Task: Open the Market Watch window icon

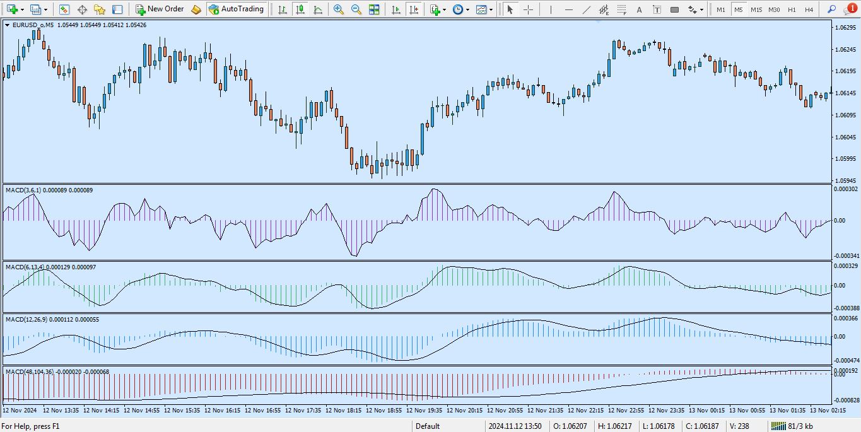Action: (64, 9)
